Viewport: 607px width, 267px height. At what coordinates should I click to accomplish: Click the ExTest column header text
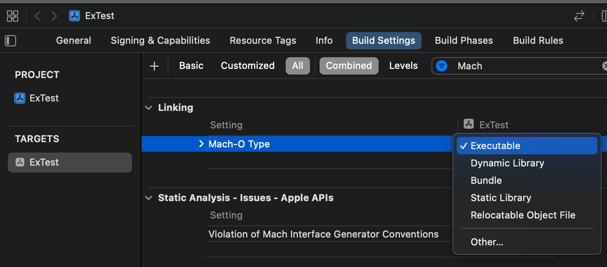pos(494,125)
